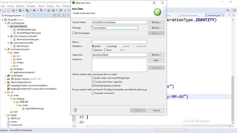Open the dropdown arrow next to Run button

click(x=23, y=10)
